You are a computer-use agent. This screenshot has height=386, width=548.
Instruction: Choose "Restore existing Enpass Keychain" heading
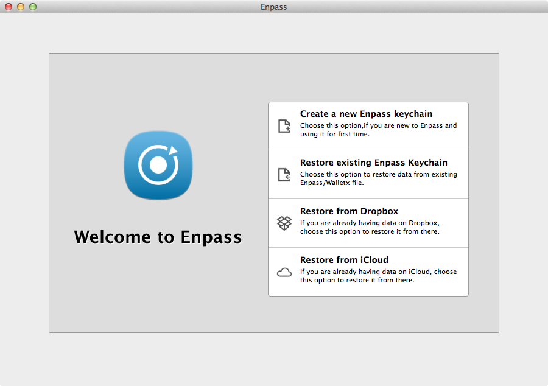[x=374, y=163]
